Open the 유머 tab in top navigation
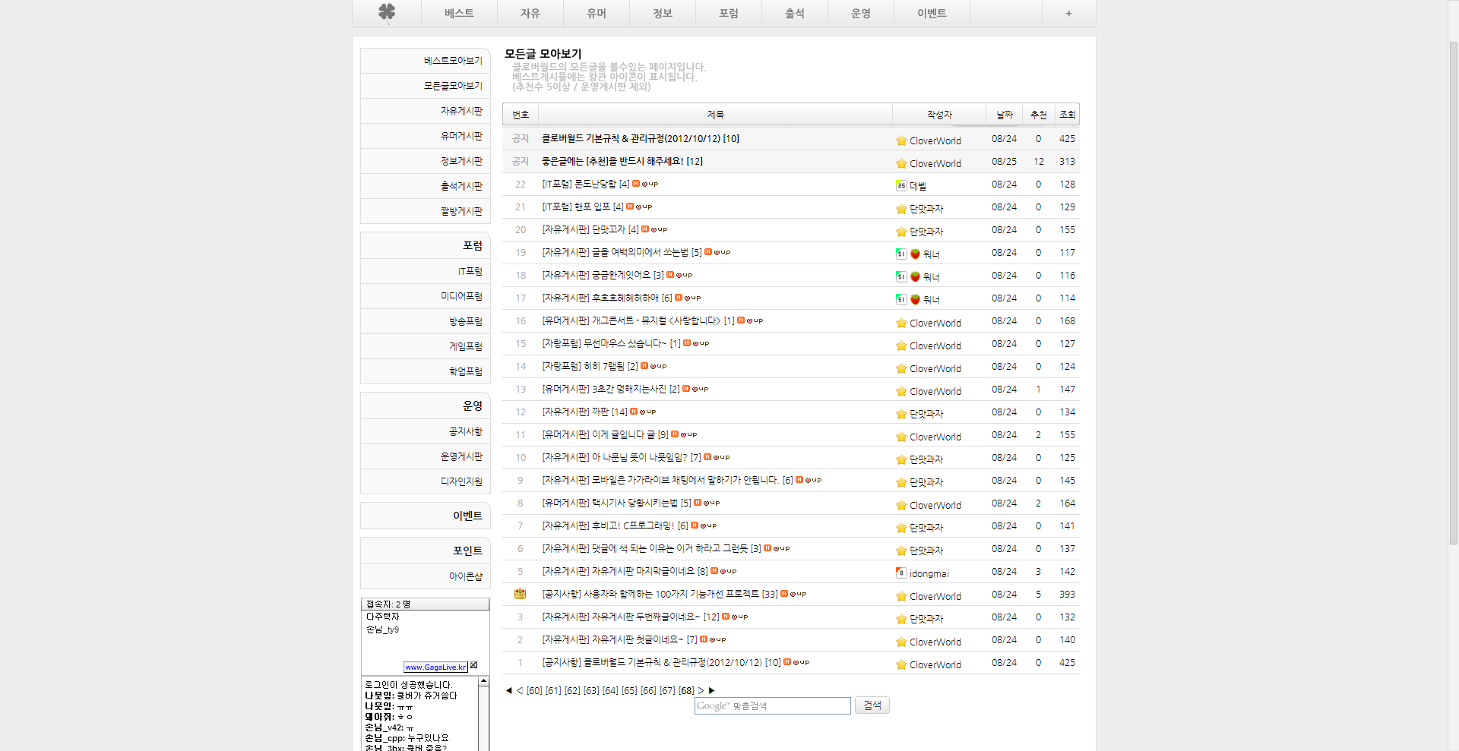 (x=597, y=14)
